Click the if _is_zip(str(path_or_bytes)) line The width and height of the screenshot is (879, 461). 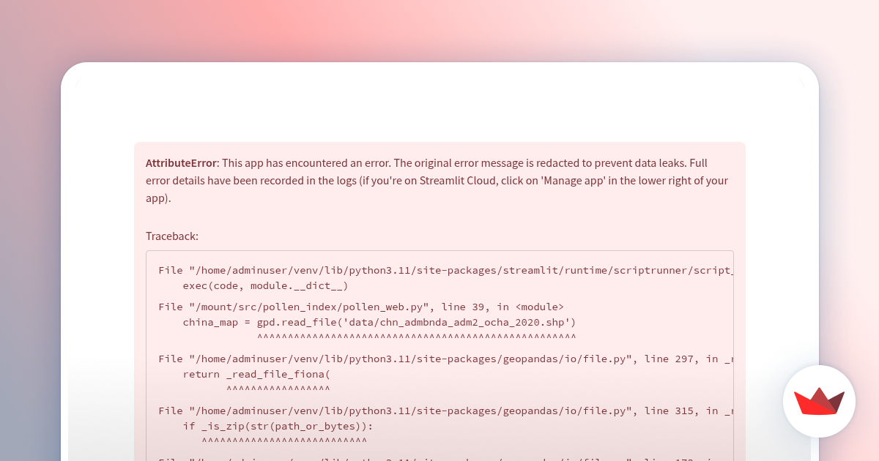tap(278, 426)
